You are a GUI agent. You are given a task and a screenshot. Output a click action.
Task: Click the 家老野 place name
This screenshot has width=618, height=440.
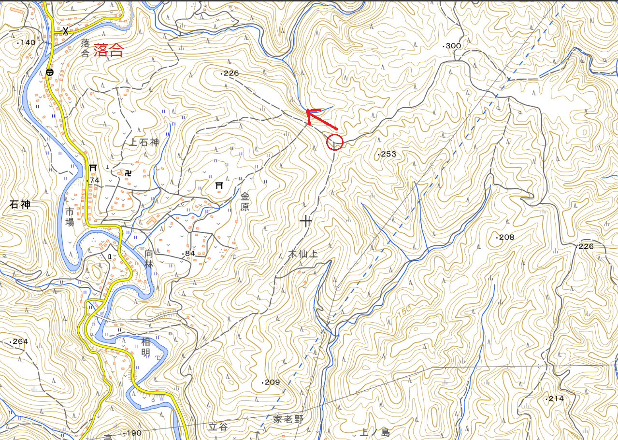[289, 419]
